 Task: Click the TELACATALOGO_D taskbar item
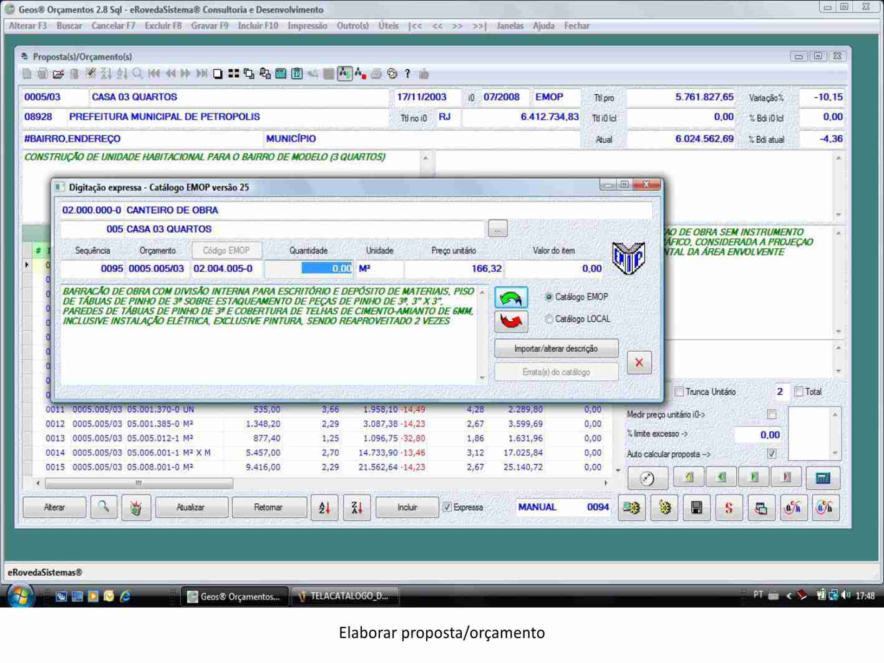[345, 596]
